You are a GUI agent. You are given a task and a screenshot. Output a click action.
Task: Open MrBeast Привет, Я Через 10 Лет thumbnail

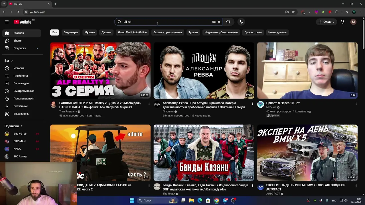tap(307, 71)
